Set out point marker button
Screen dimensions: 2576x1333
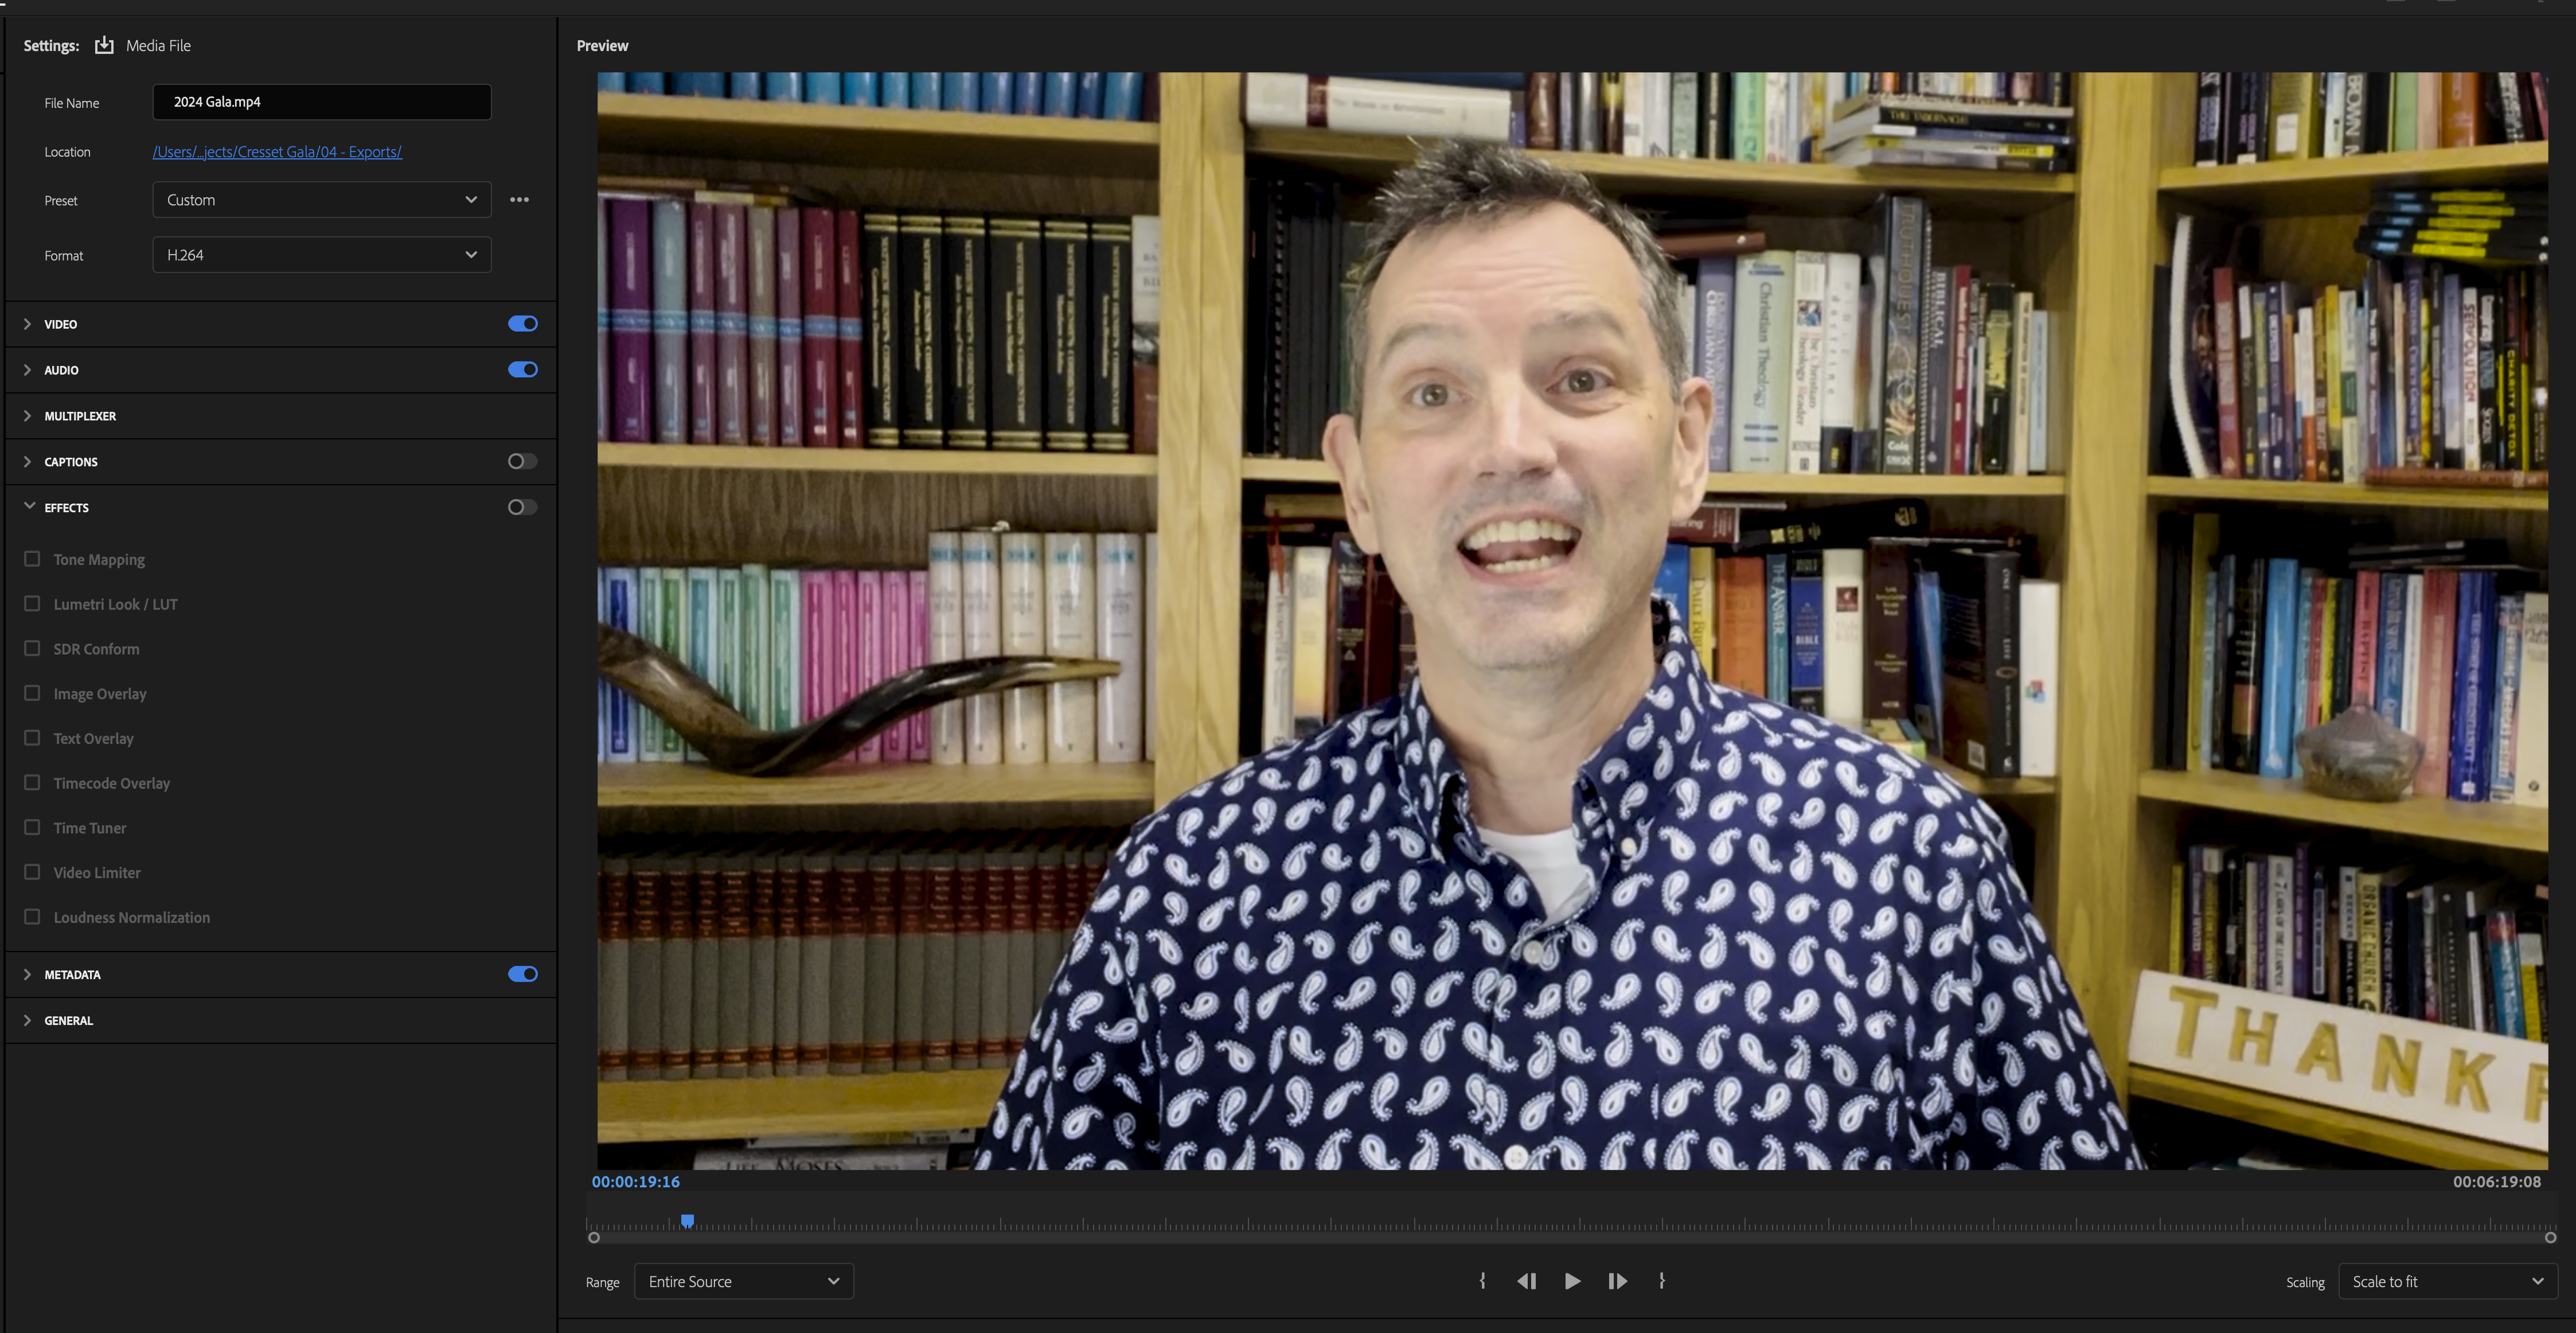pyautogui.click(x=1661, y=1281)
